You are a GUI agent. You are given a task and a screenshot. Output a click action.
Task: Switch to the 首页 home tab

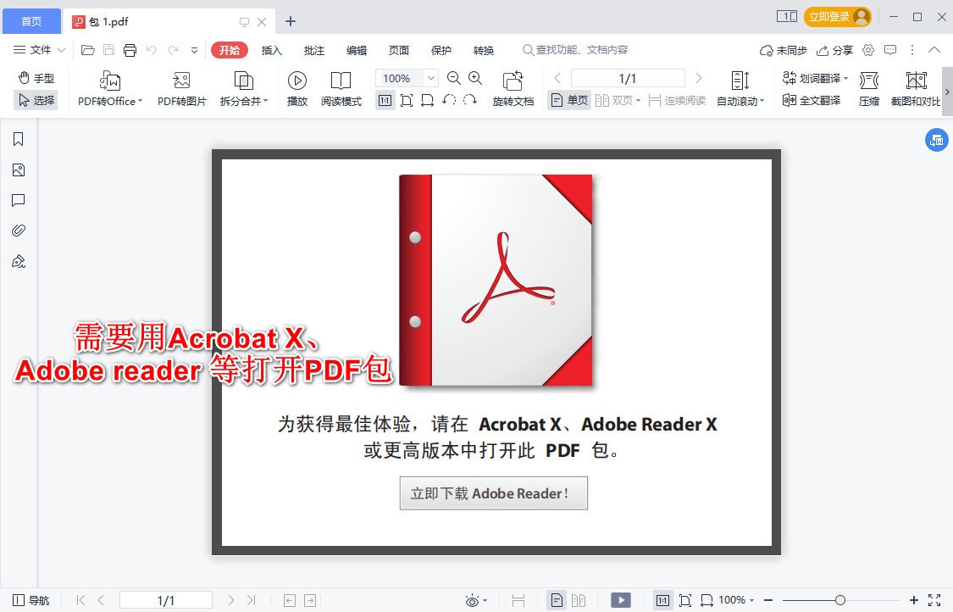[x=31, y=20]
